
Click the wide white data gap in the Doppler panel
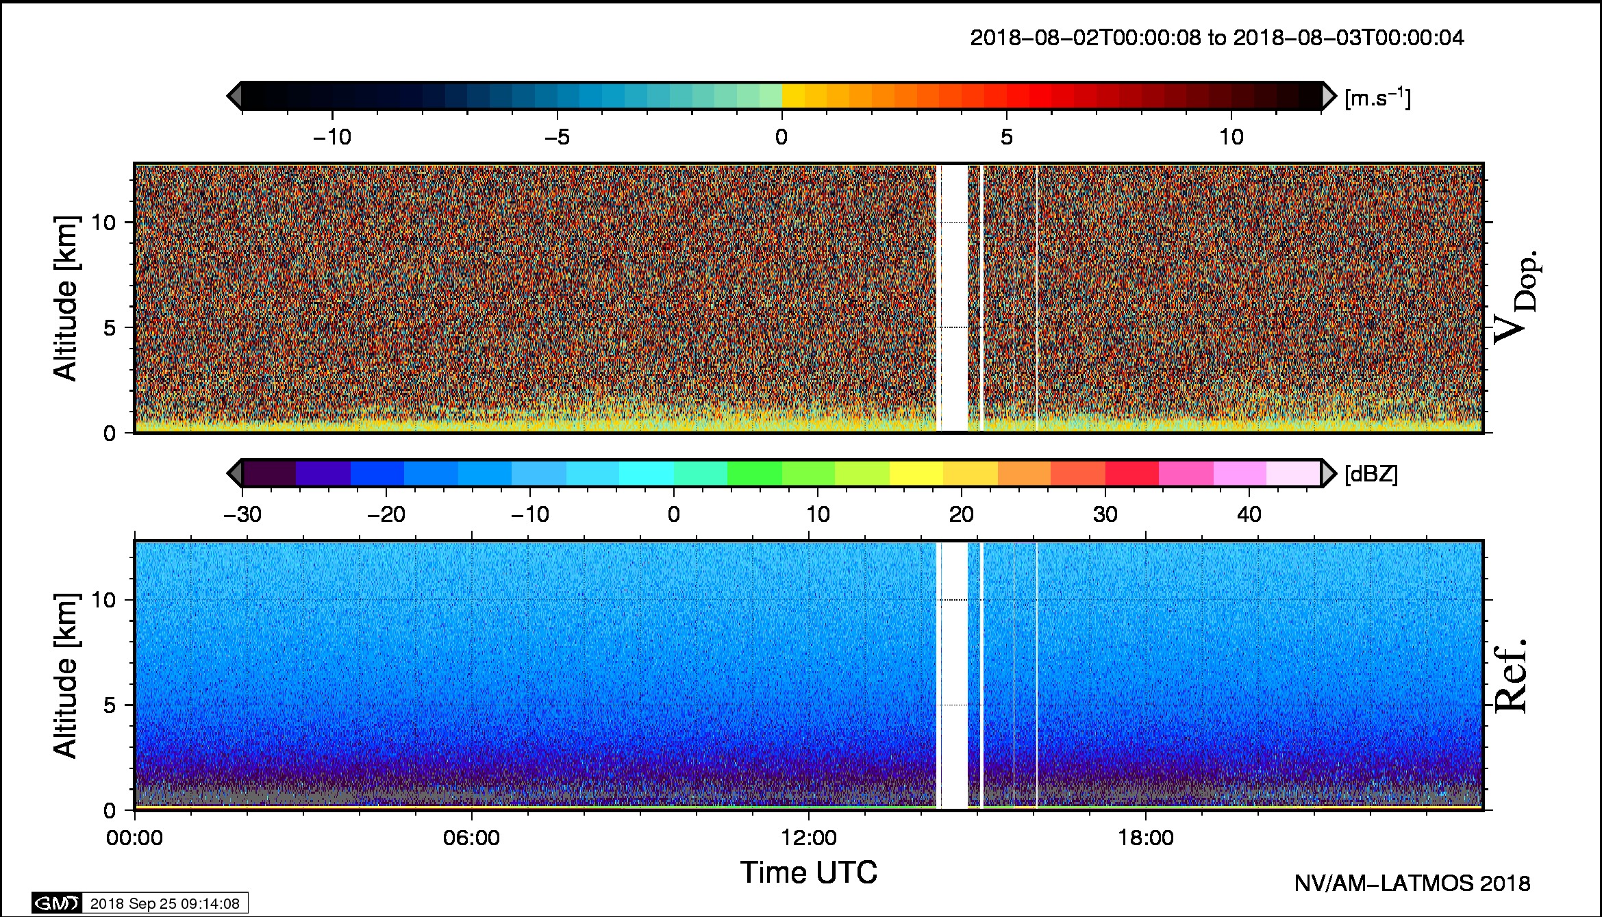point(954,298)
